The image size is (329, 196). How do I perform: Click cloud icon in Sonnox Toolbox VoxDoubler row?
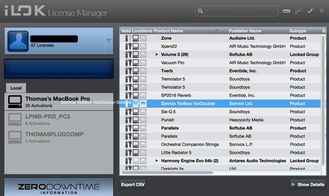coord(143,104)
